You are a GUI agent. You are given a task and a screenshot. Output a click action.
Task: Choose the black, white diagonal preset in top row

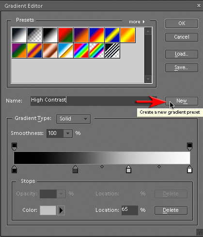click(x=50, y=35)
